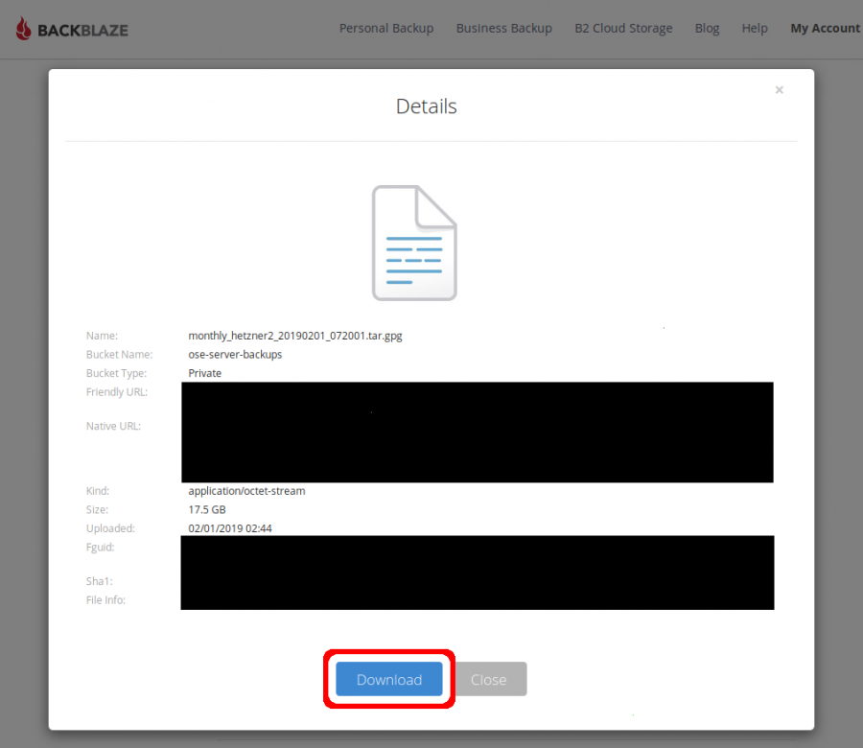Select the bucket name ose-server-backups

click(235, 355)
